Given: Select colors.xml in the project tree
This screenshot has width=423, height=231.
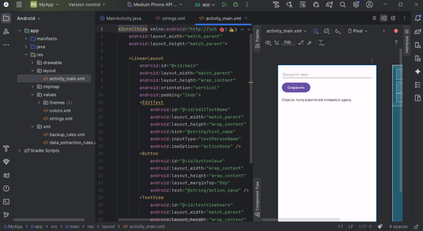Looking at the screenshot, I should tap(60, 111).
